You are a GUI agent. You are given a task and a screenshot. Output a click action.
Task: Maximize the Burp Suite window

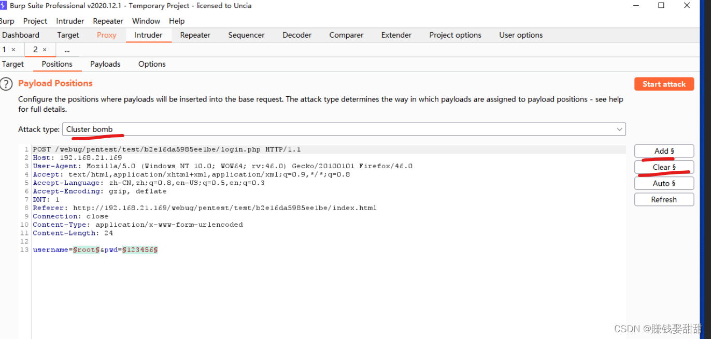[661, 6]
